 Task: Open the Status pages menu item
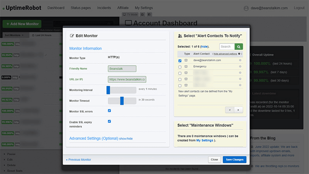[81, 8]
